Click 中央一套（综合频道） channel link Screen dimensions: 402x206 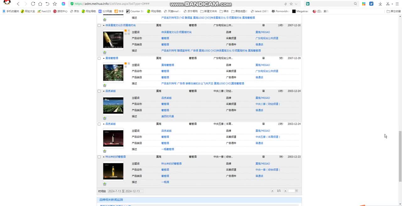(268, 170)
